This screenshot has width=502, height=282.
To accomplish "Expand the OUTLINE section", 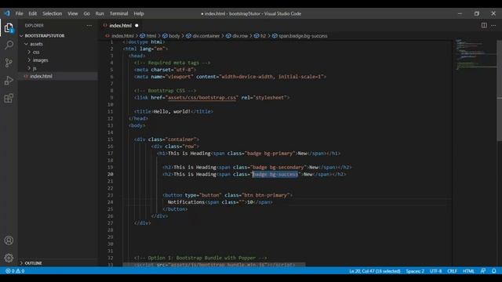I will coord(33,263).
